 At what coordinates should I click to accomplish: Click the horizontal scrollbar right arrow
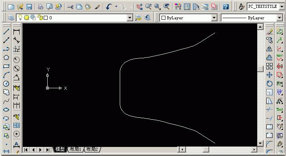pos(254,150)
